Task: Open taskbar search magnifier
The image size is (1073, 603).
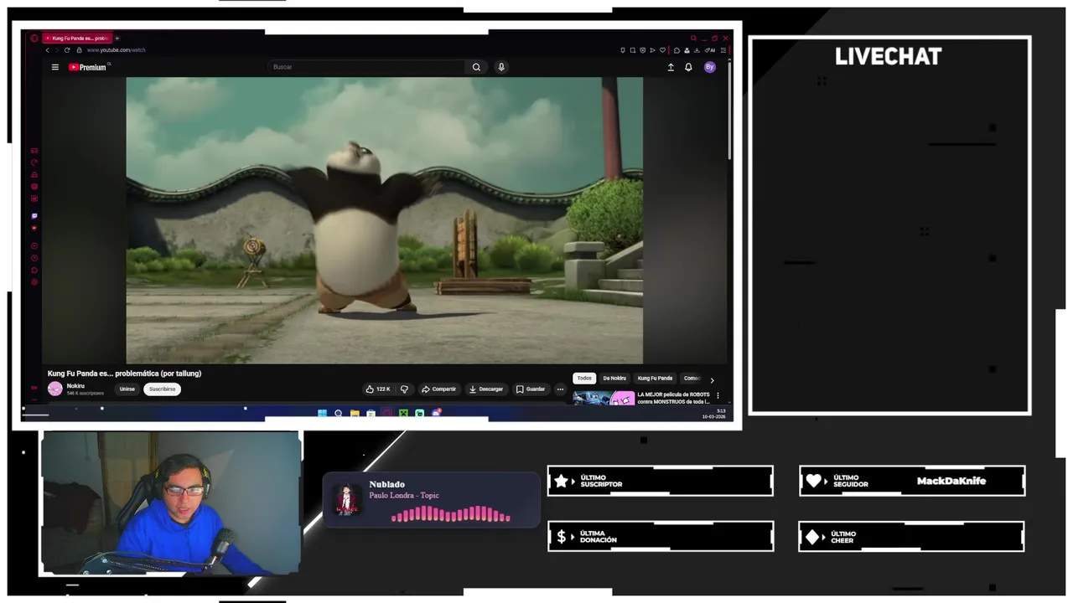Action: click(339, 413)
